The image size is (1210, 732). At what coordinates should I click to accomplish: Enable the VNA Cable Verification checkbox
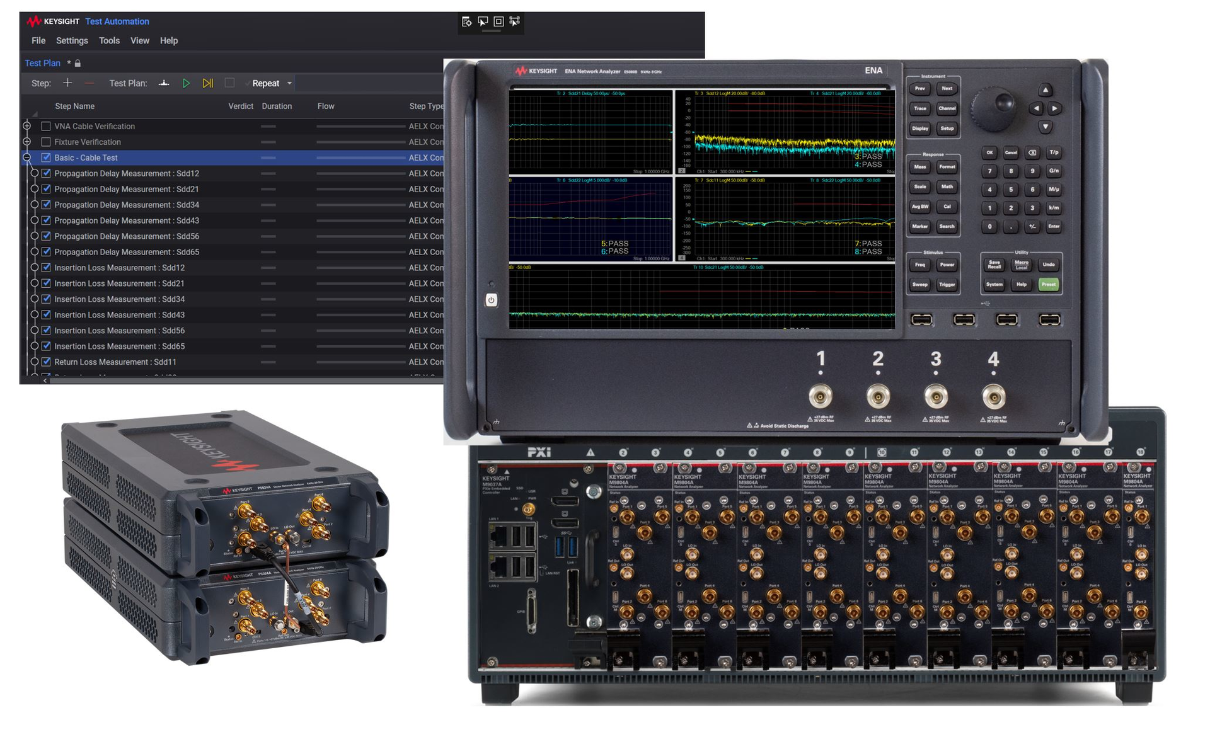click(x=45, y=126)
